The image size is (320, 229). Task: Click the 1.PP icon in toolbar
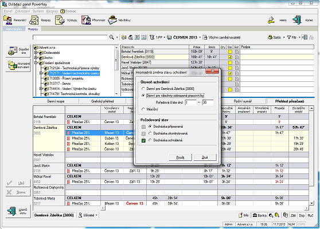[152, 37]
